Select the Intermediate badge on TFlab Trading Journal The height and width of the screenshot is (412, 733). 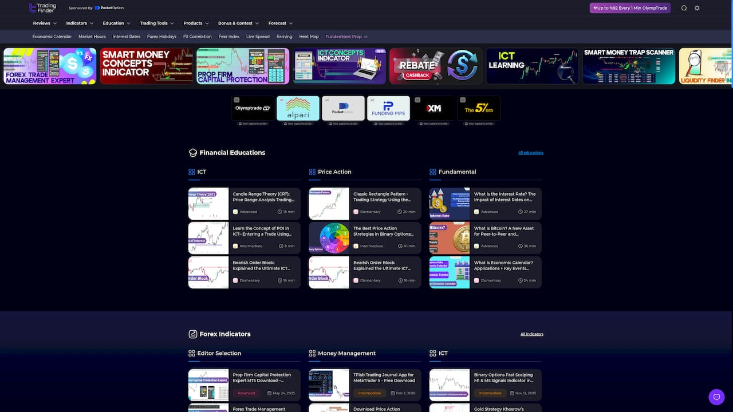click(x=370, y=393)
